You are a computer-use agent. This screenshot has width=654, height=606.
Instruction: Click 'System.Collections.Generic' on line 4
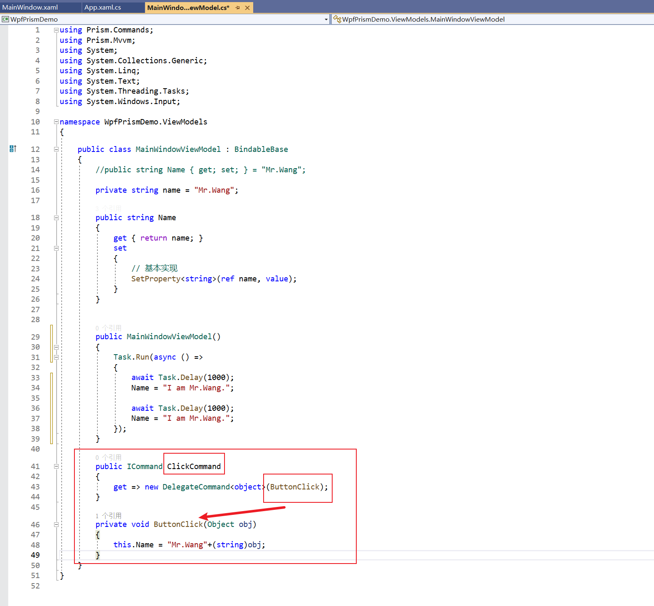(x=144, y=61)
